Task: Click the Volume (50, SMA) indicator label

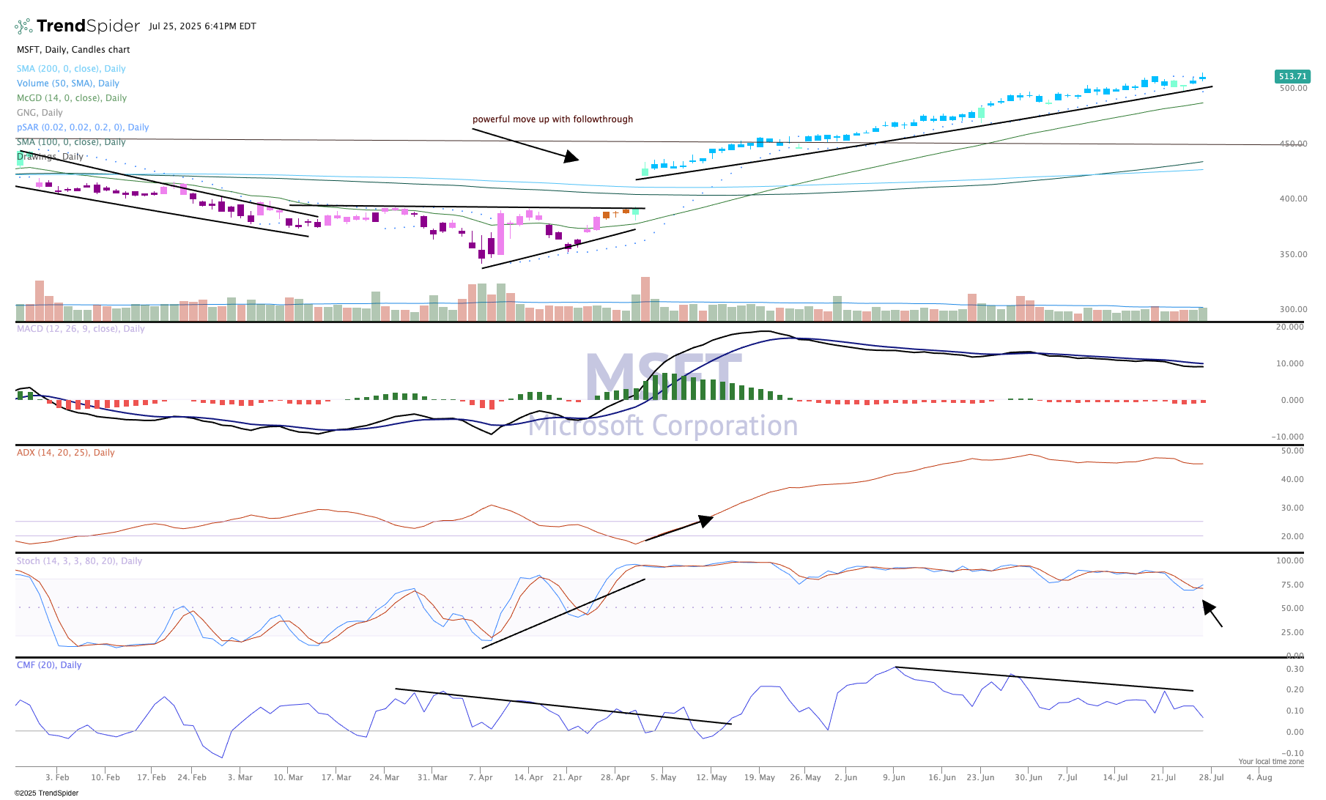Action: [68, 84]
